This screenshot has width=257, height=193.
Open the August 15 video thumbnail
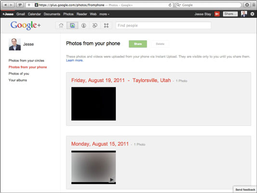click(x=94, y=167)
